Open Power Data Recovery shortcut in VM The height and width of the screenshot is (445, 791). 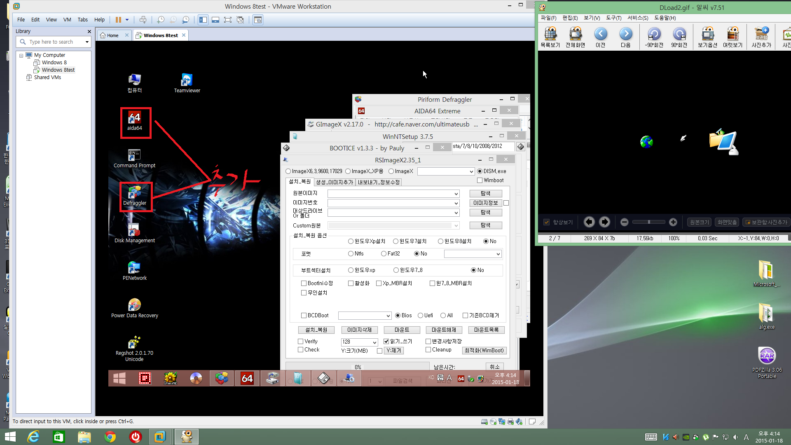pyautogui.click(x=134, y=309)
